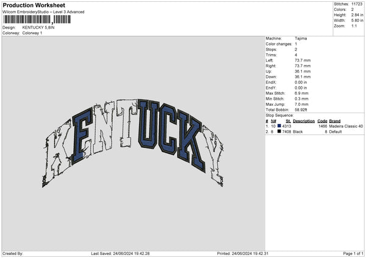Click the Colors value 2
This screenshot has width=366, height=258.
pyautogui.click(x=353, y=10)
